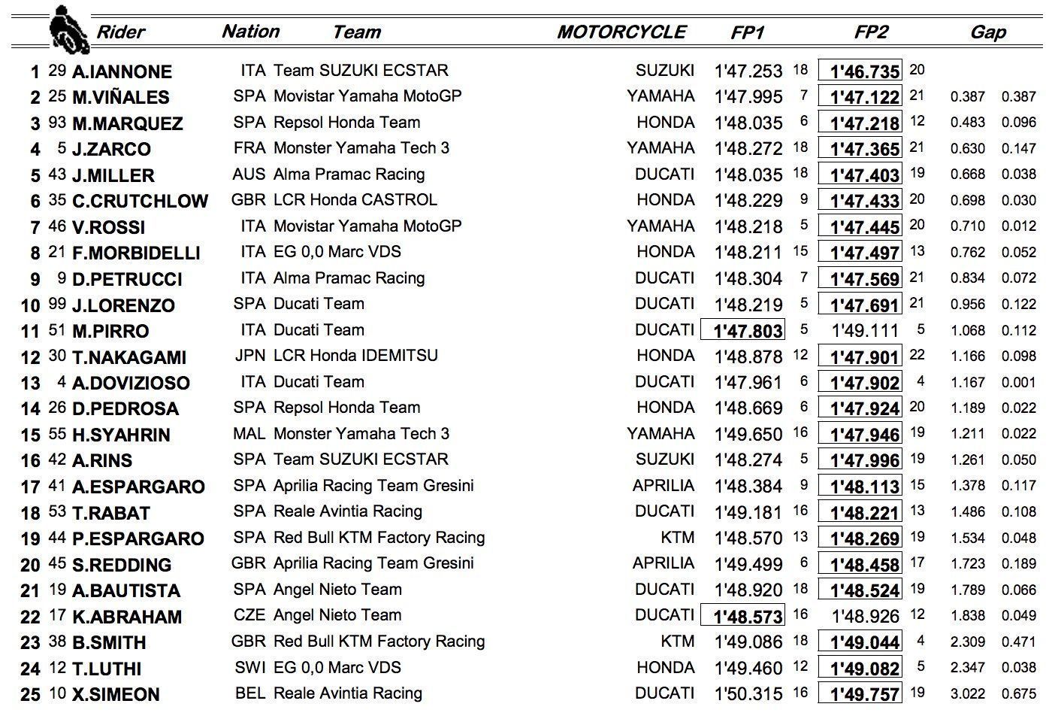Click the Team column header

(x=356, y=32)
